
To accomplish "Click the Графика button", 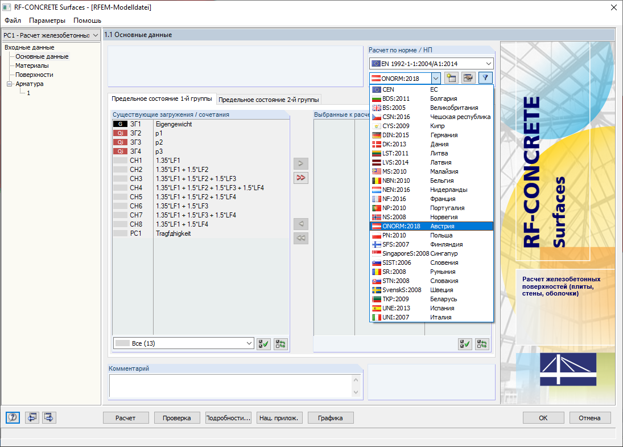I will (331, 418).
